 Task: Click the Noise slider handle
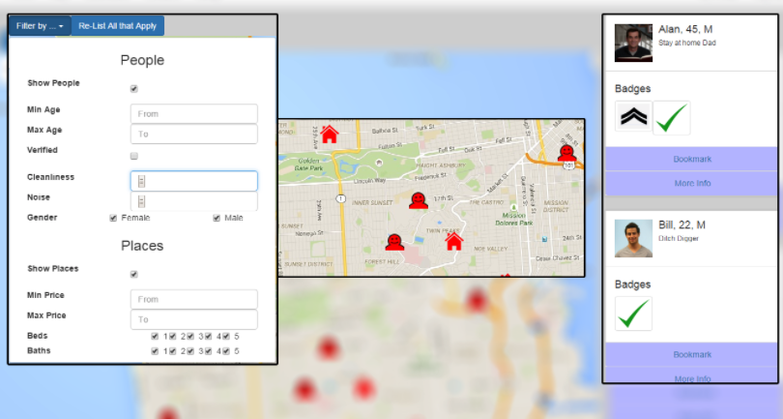[141, 201]
